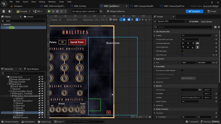Image resolution: width=221 pixels, height=124 pixels.
Task: Open the debug object selector dropdown
Action: click(85, 11)
